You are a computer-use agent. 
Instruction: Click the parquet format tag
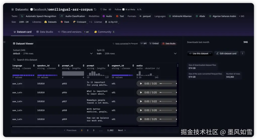145,16
